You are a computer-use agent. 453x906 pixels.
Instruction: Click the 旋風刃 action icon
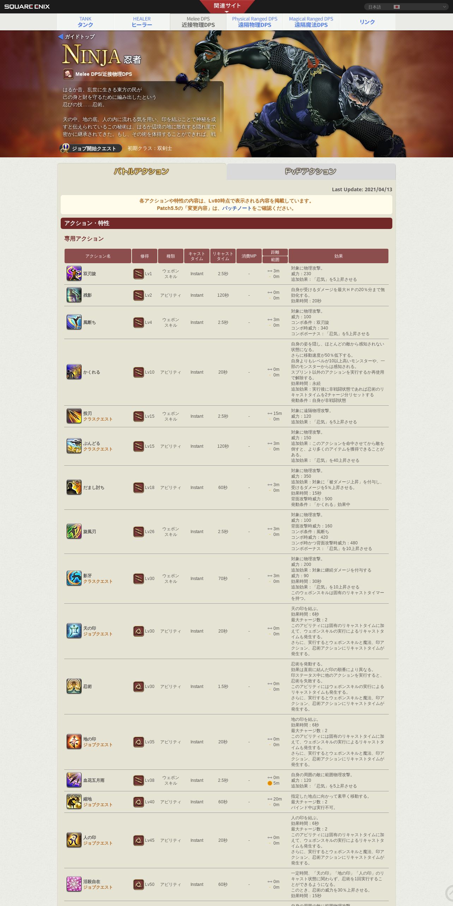[74, 531]
